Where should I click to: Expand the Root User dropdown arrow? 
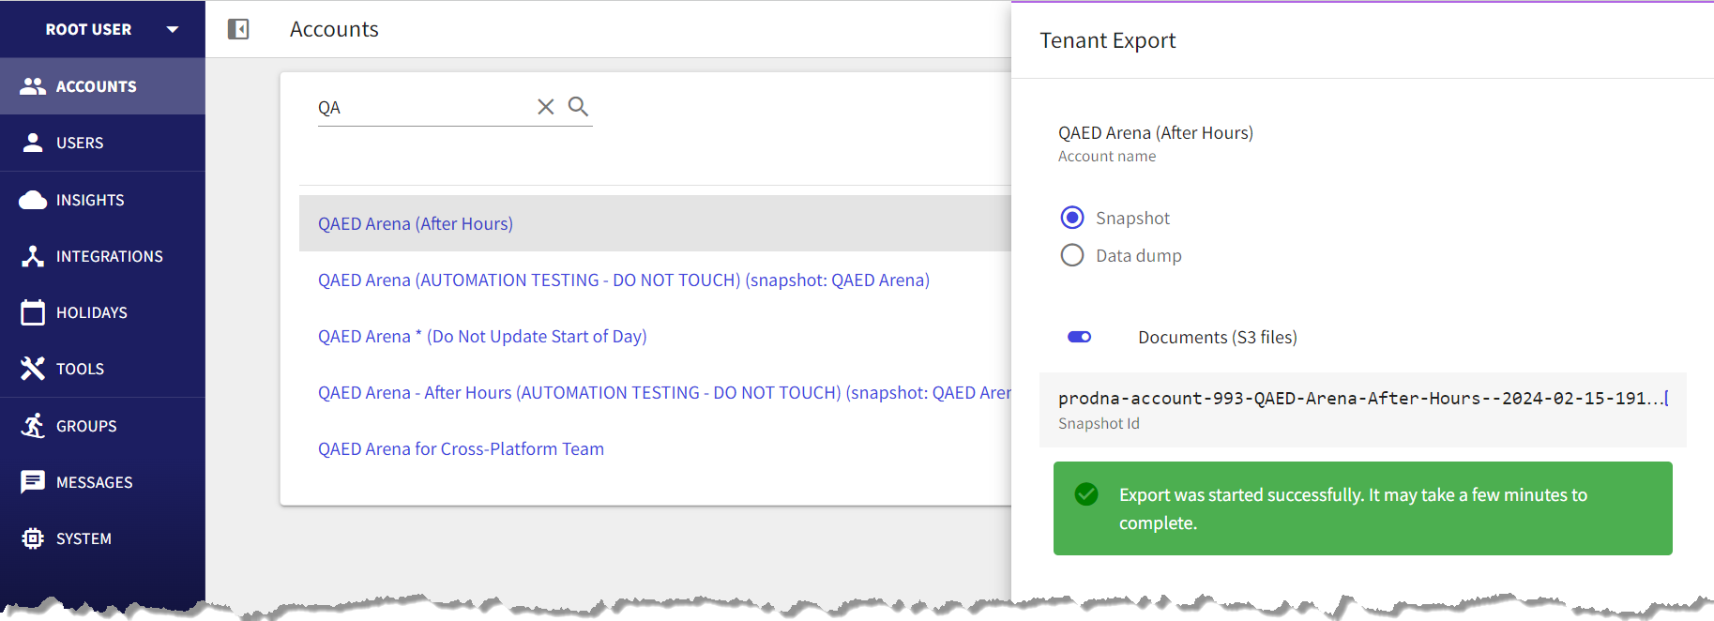tap(173, 29)
